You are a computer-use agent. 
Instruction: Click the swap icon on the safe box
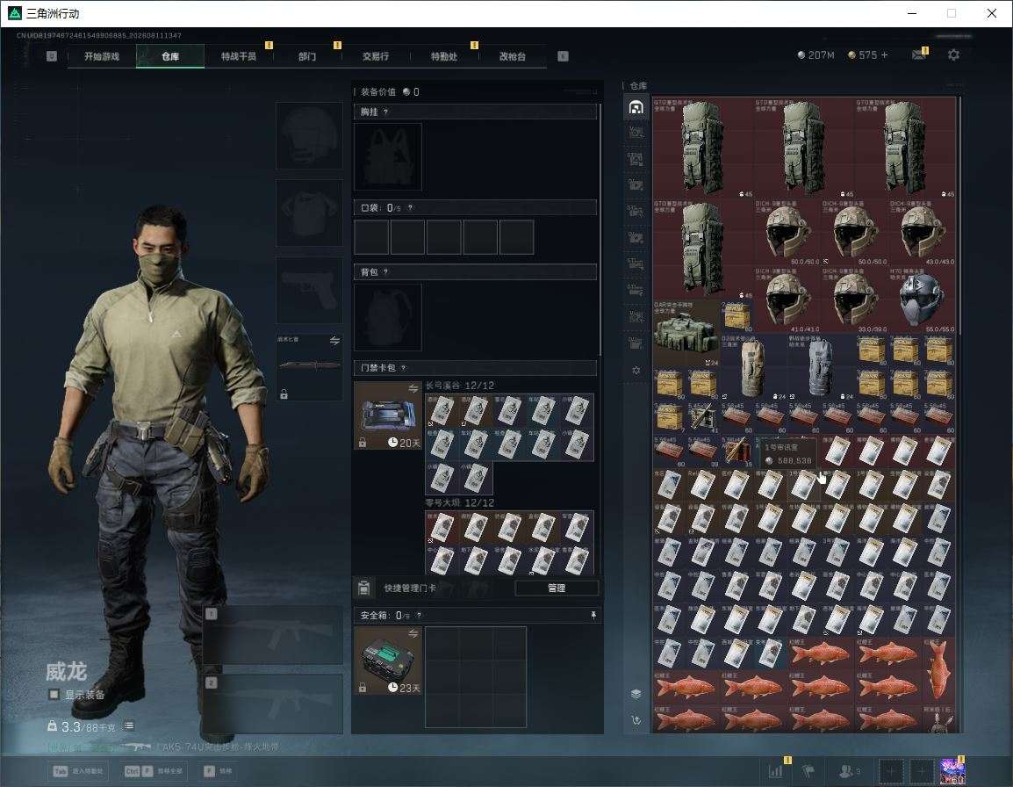413,634
